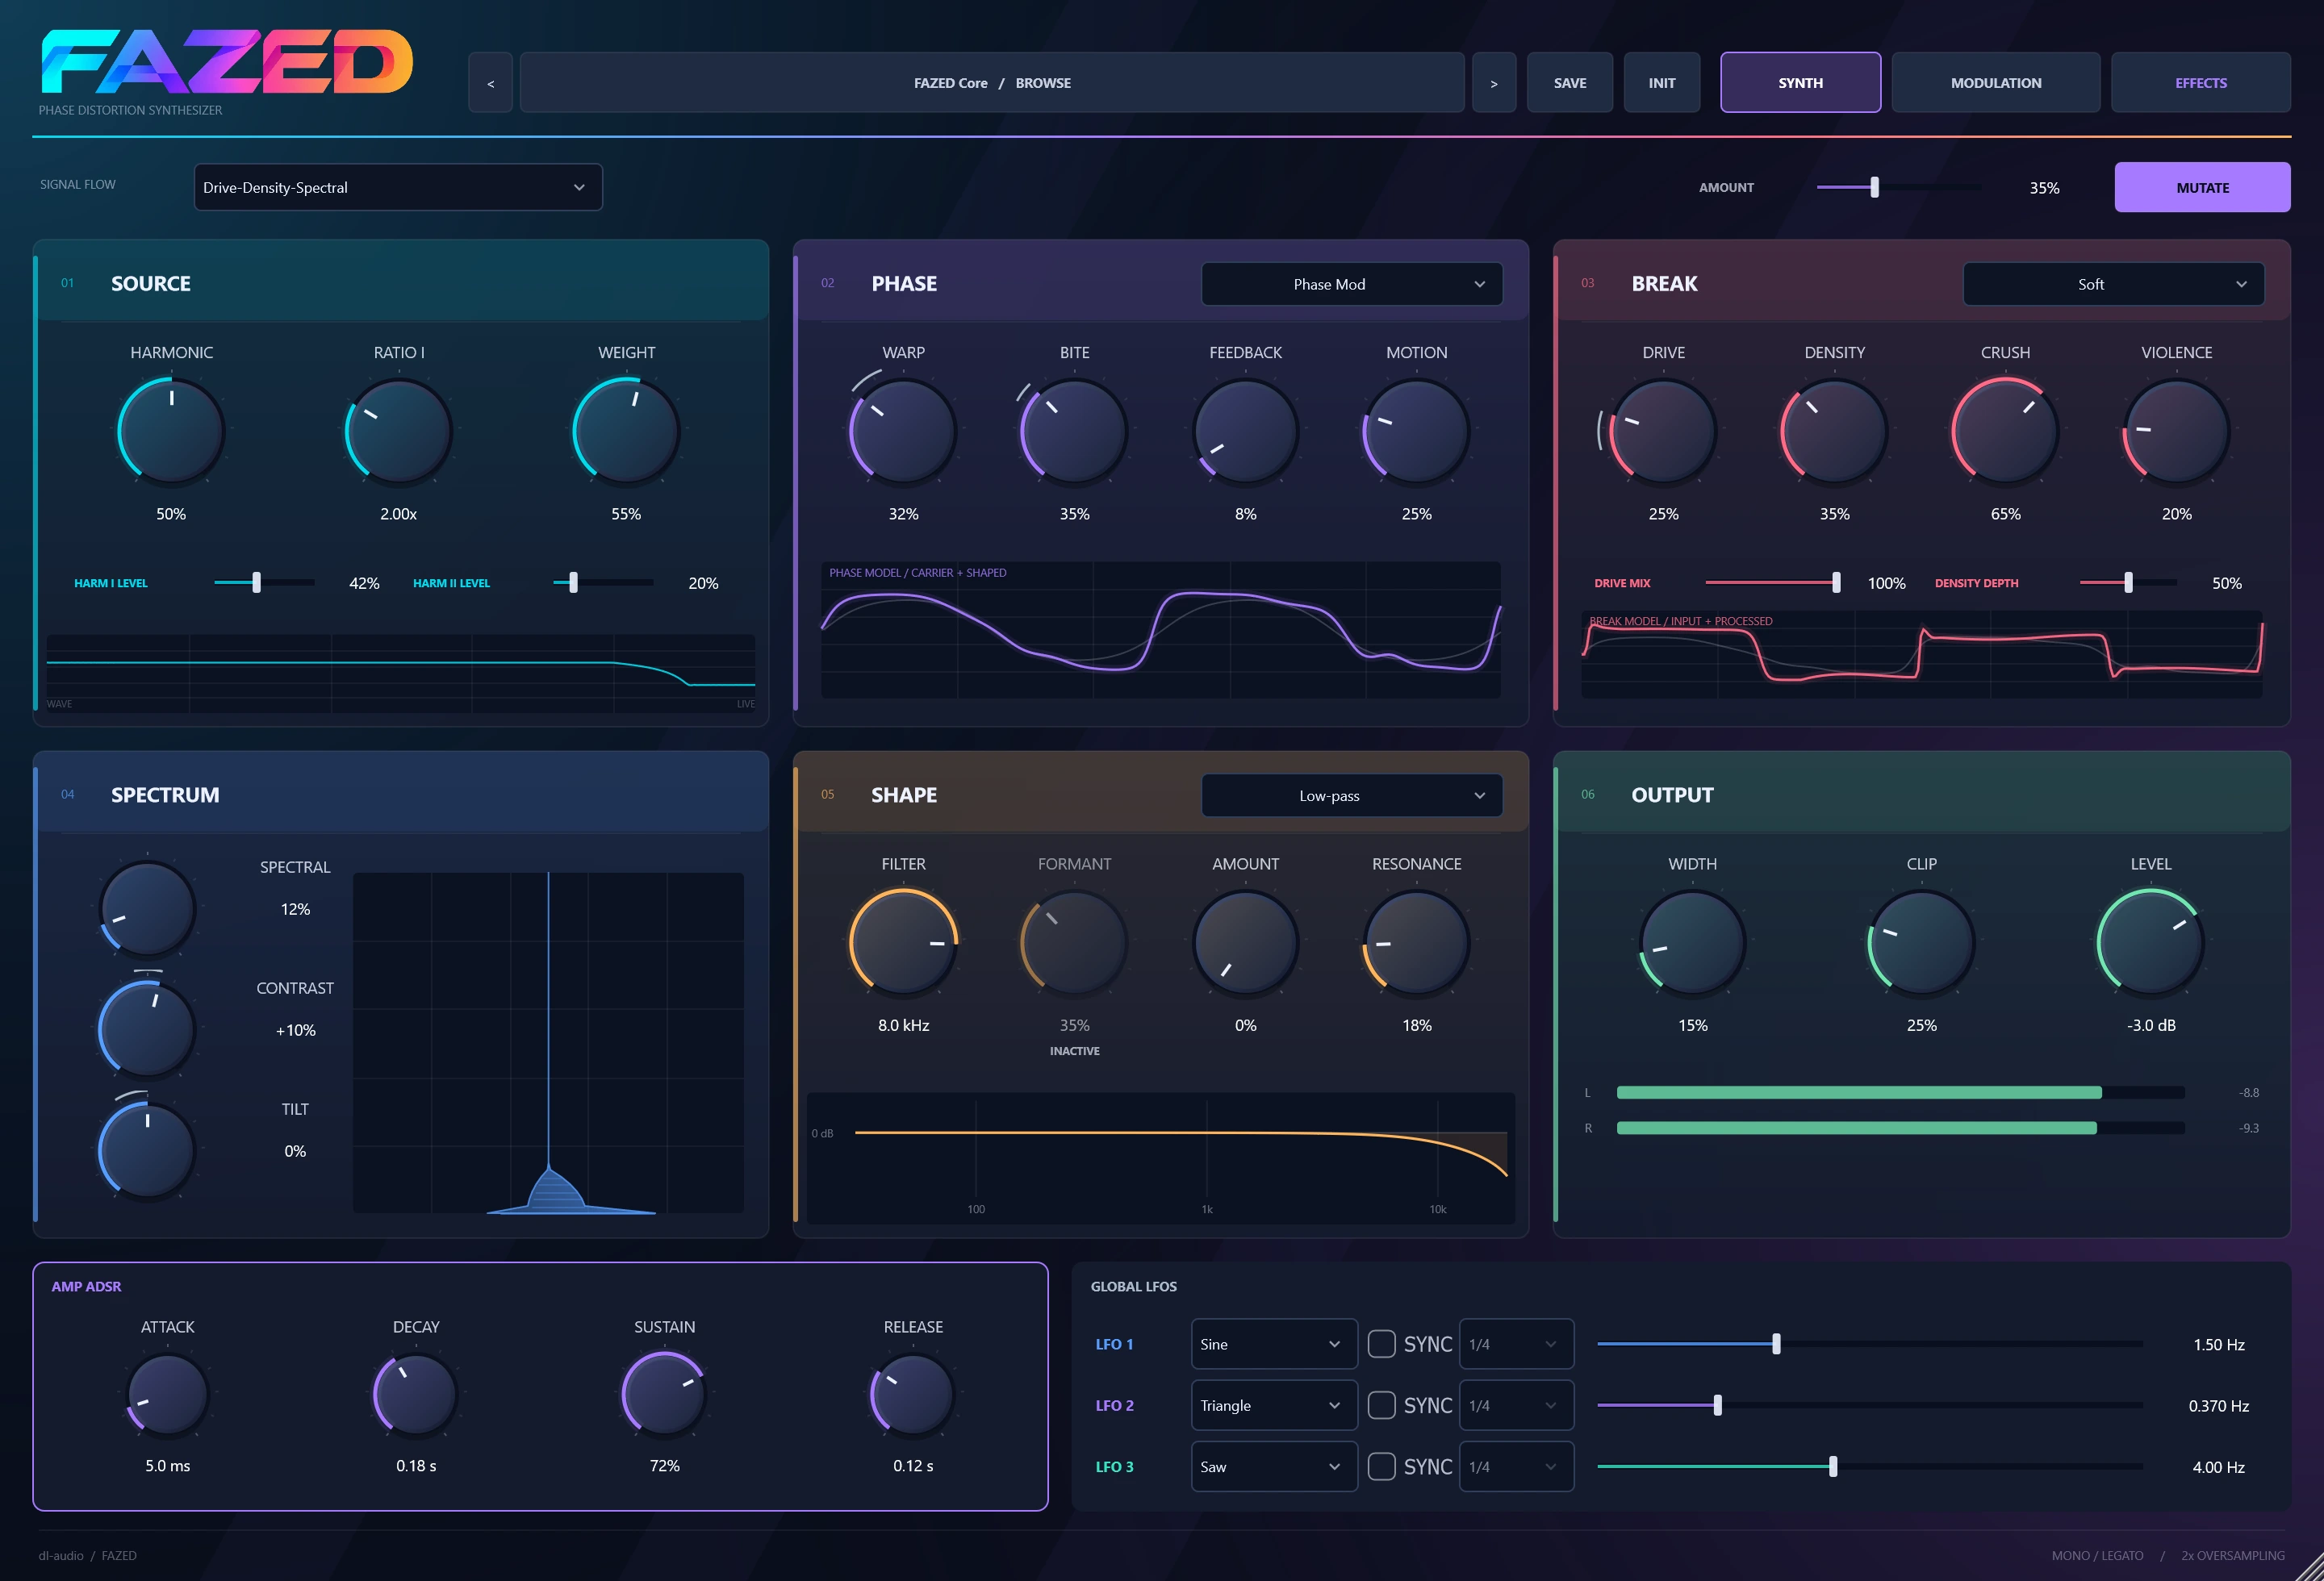
Task: Click the HARMONIC knob in Source
Action: coord(171,432)
